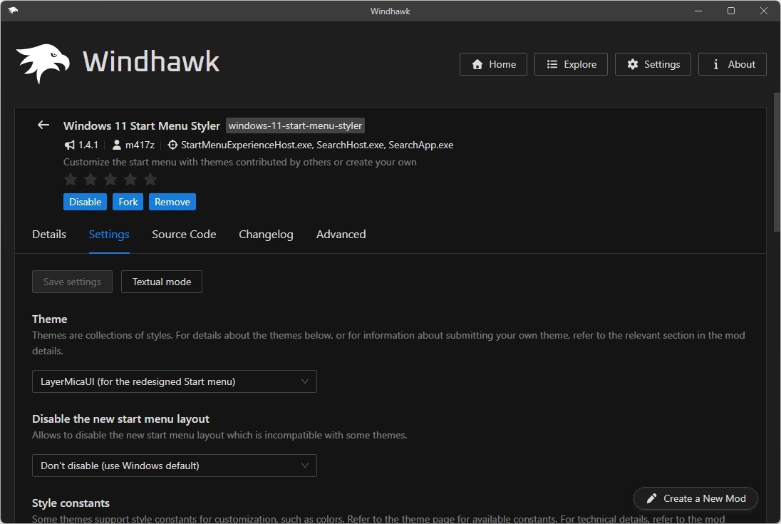Open the Advanced tab
781x524 pixels.
click(341, 234)
